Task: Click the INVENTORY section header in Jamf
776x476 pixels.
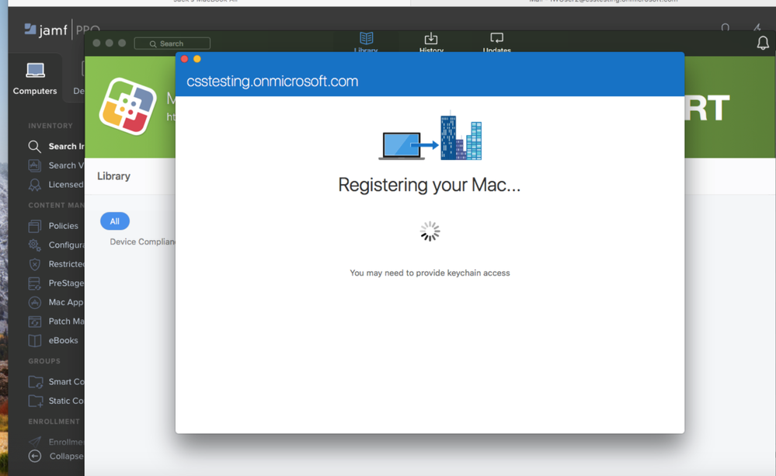Action: (x=50, y=126)
